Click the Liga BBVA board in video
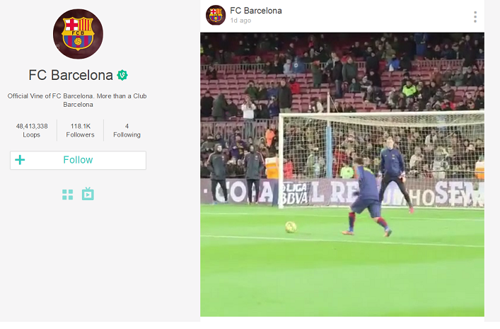 (x=293, y=193)
